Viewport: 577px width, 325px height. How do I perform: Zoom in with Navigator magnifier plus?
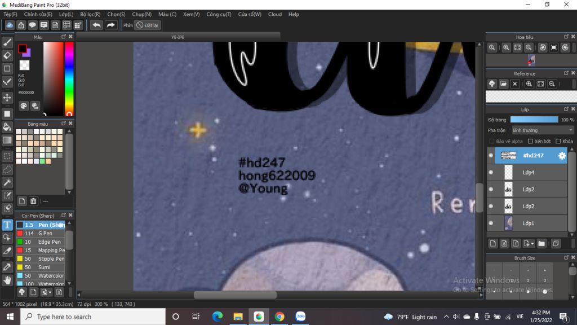pos(506,47)
